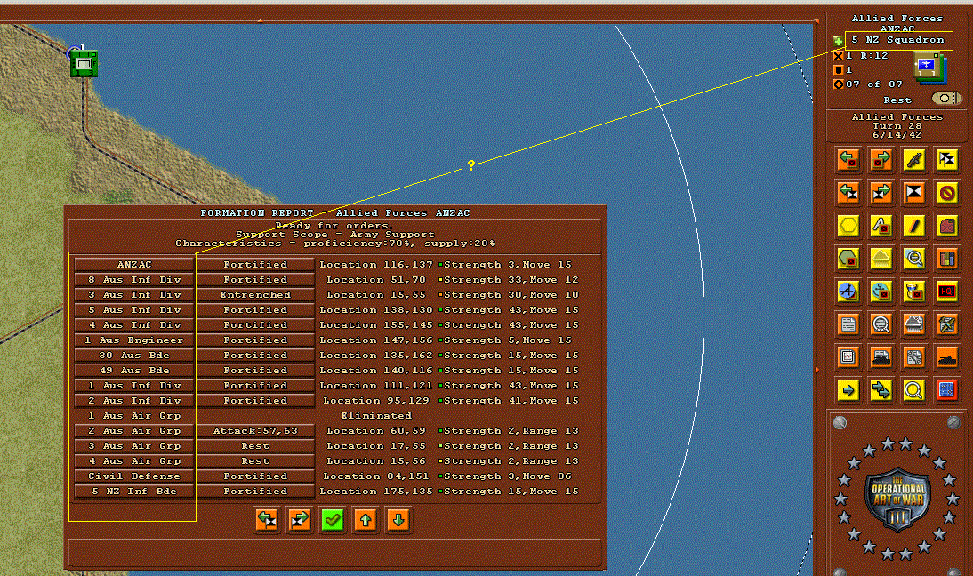Click the letter A with unit icon
973x576 pixels.
pos(881,225)
